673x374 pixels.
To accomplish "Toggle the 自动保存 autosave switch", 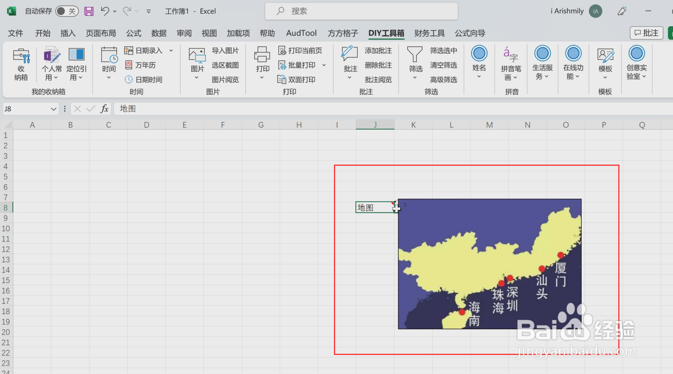I will (67, 11).
